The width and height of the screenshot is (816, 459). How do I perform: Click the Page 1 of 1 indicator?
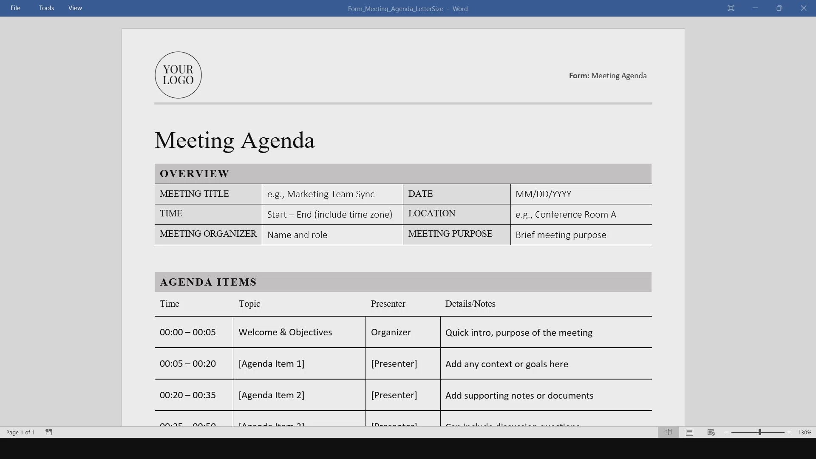[x=20, y=432]
